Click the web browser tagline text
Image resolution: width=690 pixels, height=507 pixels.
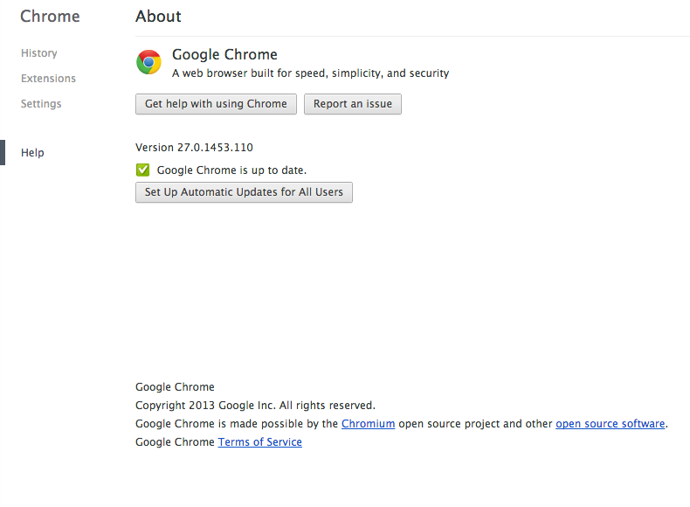point(310,73)
